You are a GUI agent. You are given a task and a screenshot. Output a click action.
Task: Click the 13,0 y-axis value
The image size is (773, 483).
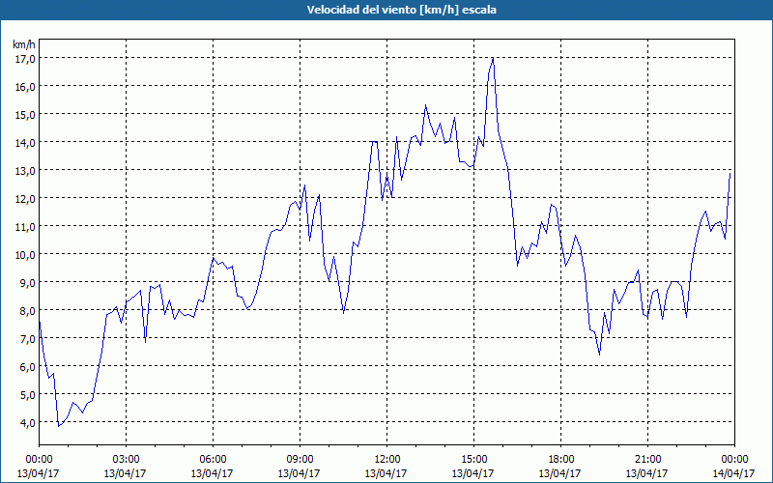[25, 171]
